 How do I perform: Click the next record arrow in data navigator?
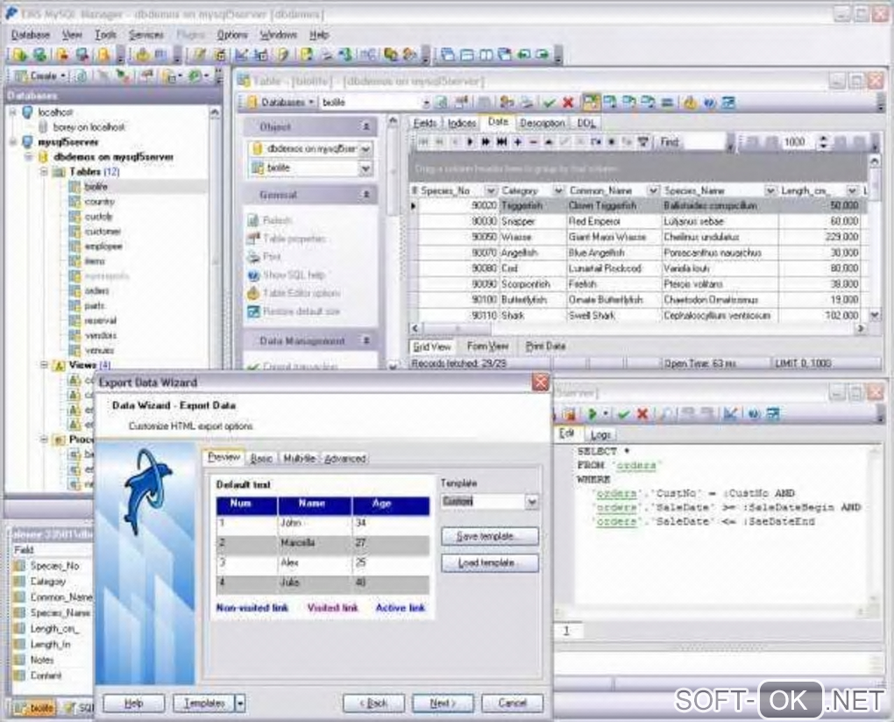471,142
